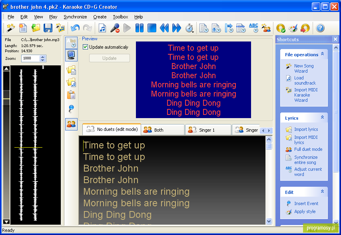Open the Edit menu
Viewport: 341px width, 235px height.
24,17
